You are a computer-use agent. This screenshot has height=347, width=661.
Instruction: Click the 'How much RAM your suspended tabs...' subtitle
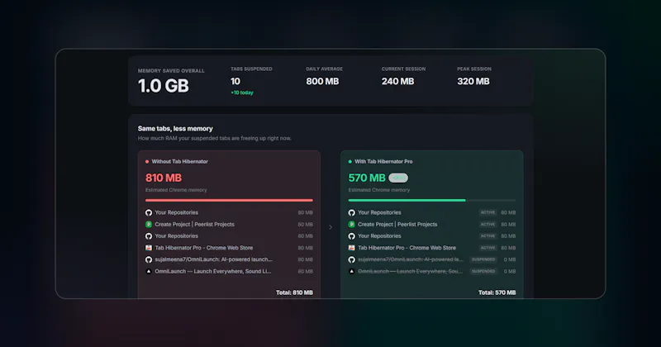click(x=215, y=138)
